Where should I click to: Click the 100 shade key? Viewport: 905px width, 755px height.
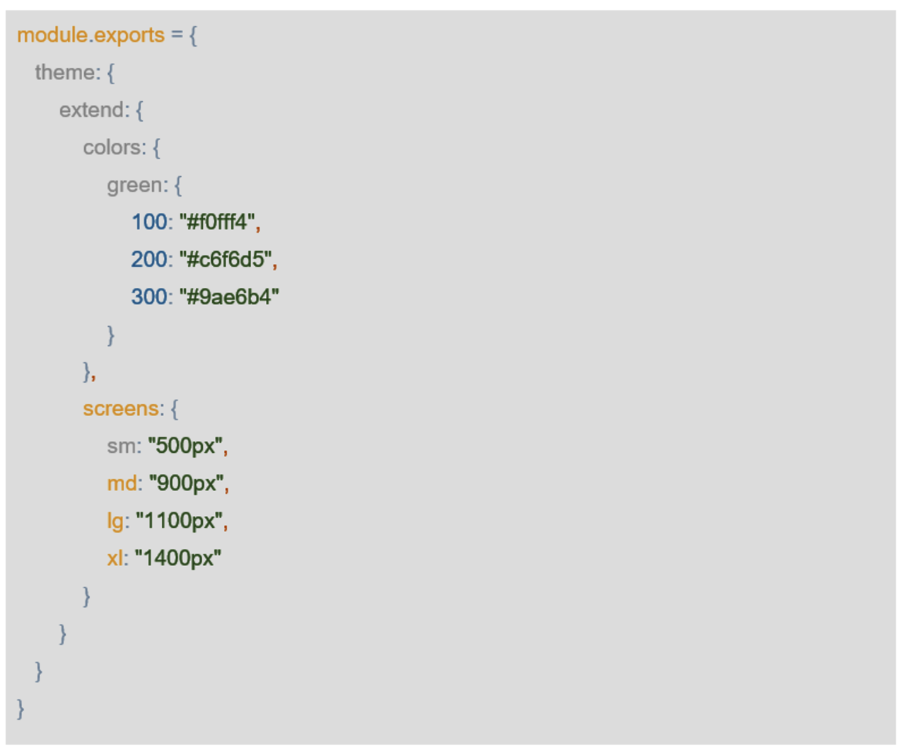point(148,222)
